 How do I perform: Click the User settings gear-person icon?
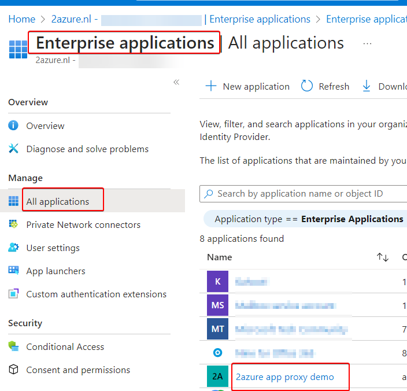point(13,247)
